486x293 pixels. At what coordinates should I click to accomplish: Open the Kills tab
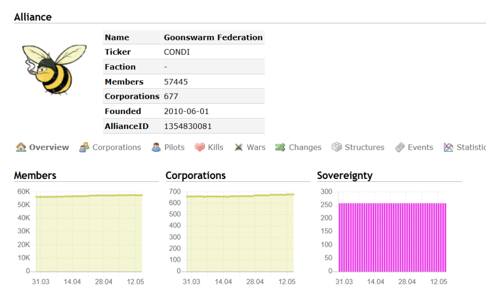pos(216,147)
